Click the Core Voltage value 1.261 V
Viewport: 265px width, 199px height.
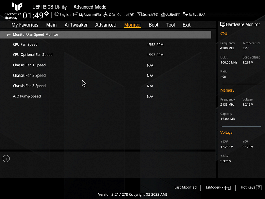click(x=248, y=62)
